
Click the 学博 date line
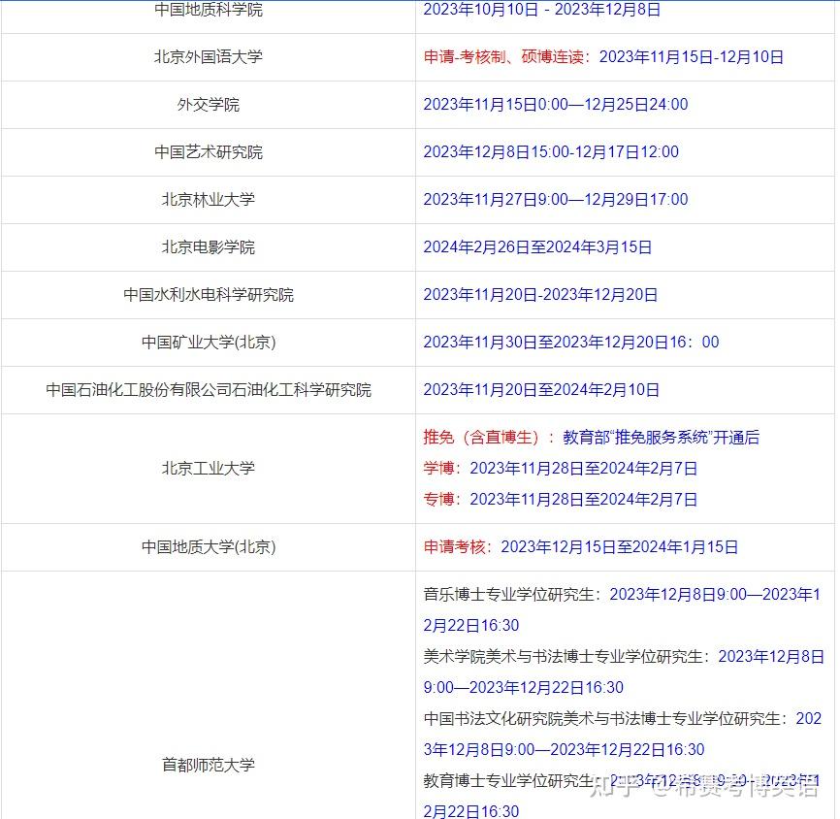coord(561,469)
